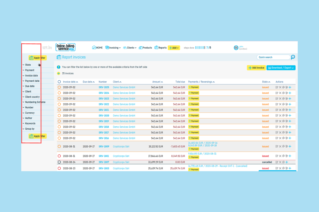The image size is (319, 212).
Task: Email invoice SRV-1025 using @ icon
Action: pos(283,87)
